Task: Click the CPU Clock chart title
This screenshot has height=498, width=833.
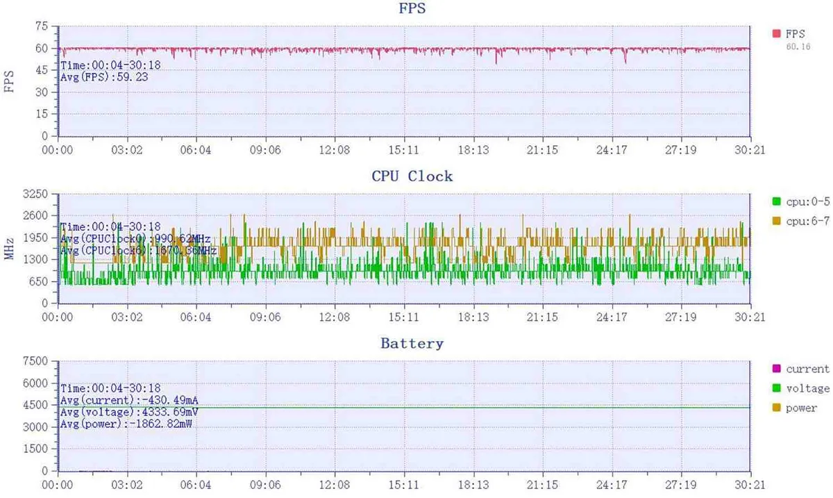Action: coord(412,176)
